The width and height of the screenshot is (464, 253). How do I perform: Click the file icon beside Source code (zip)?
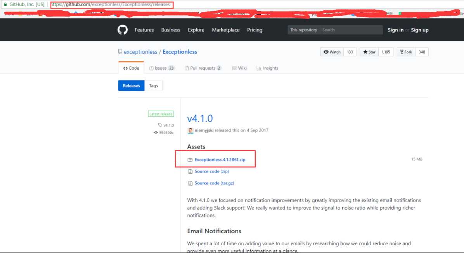click(190, 171)
